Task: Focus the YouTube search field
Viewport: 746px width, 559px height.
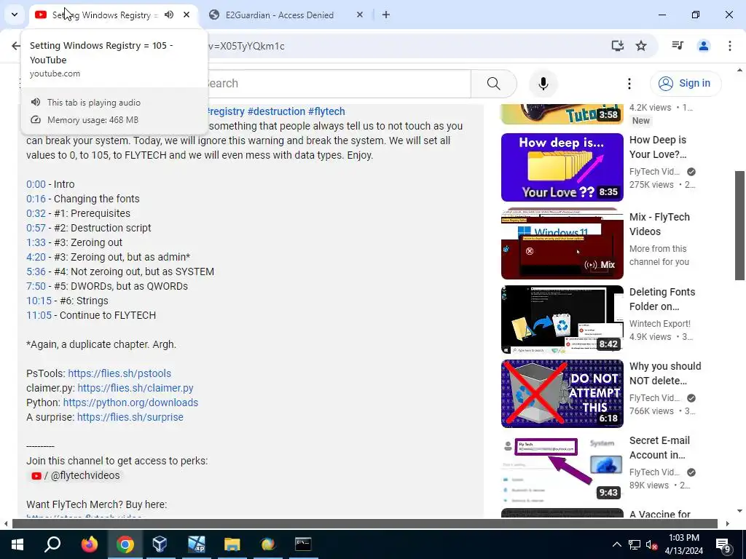Action: point(339,83)
